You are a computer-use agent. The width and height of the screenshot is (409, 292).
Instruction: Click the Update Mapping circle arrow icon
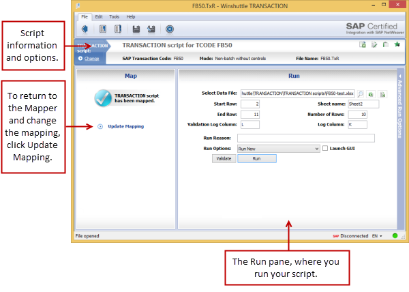[x=100, y=127]
